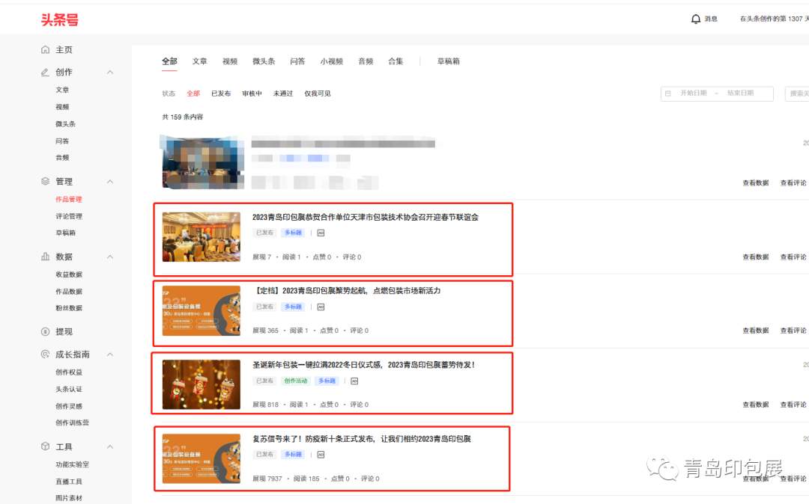Click calendar icon in date range field

tap(668, 93)
